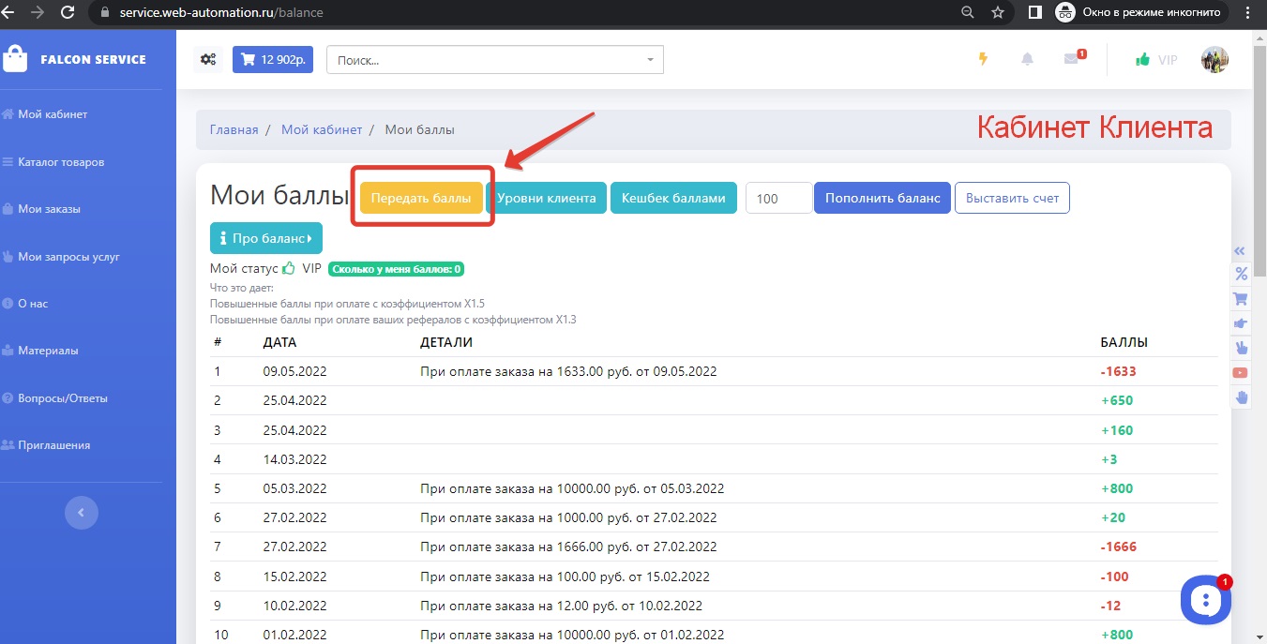Click the Передать баллы button
Screen dimensions: 1267x644
tap(421, 198)
